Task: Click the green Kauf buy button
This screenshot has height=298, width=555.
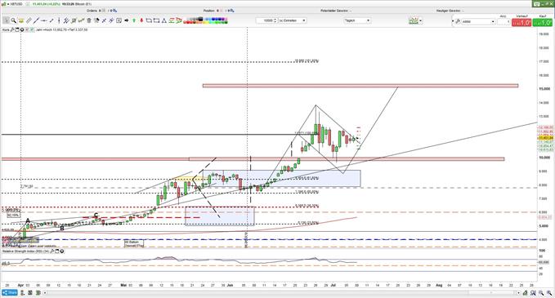Action: pyautogui.click(x=543, y=22)
